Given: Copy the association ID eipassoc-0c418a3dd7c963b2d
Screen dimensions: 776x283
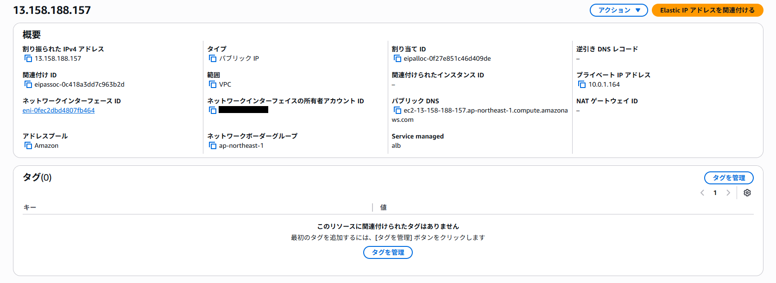Looking at the screenshot, I should click(28, 84).
